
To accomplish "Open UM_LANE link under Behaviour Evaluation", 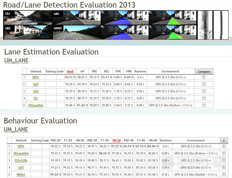I will coord(16,129).
